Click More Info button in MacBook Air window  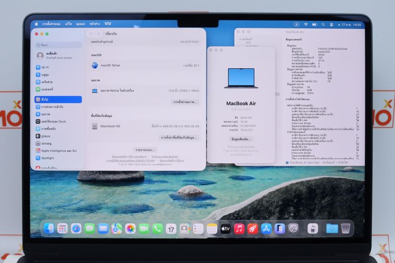coord(241,139)
